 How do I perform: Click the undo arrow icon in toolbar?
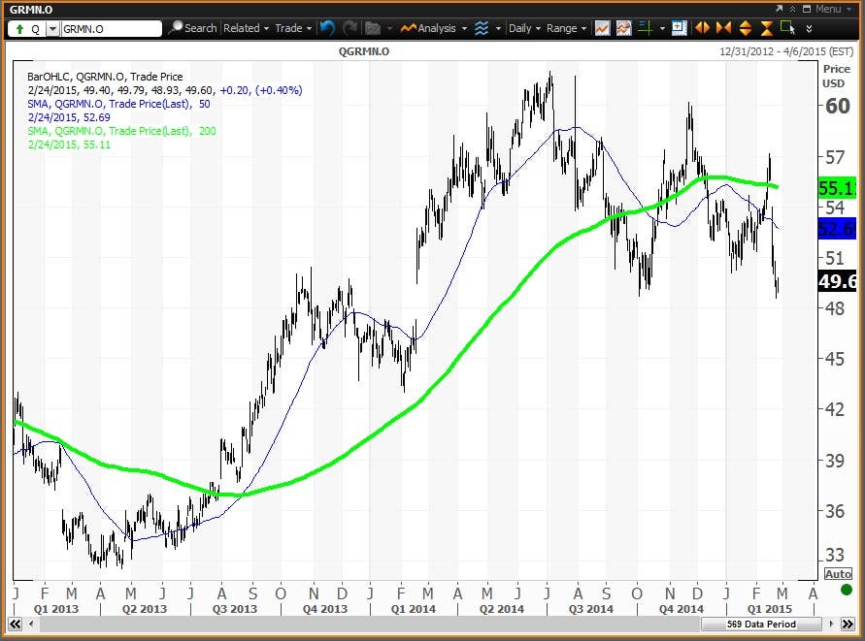327,28
